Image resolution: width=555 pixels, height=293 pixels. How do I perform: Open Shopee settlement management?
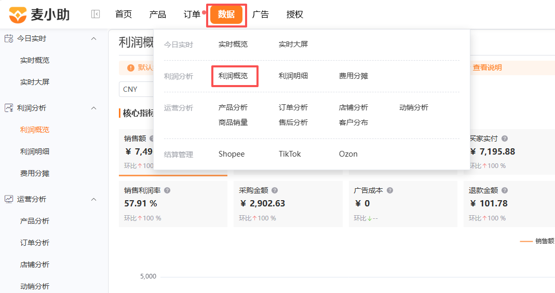232,154
